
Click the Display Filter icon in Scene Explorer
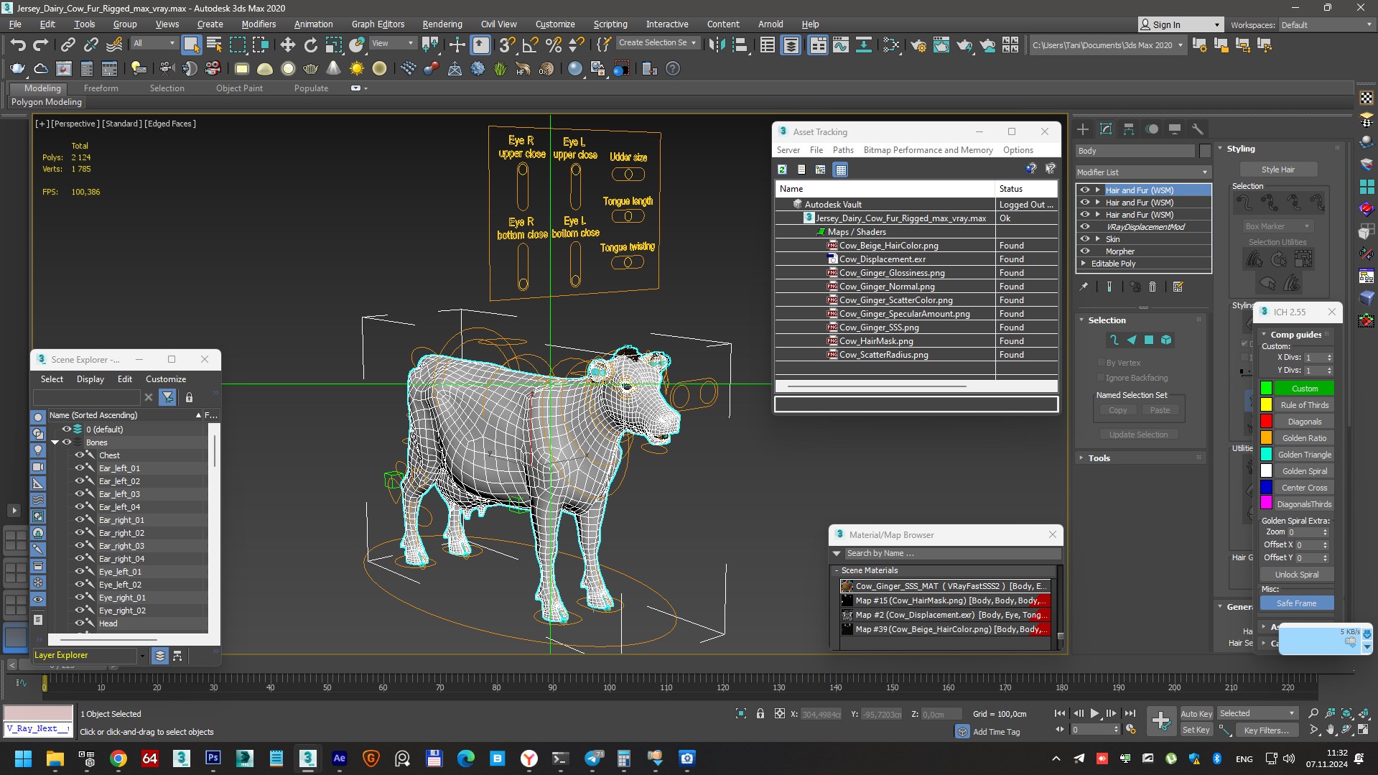pyautogui.click(x=167, y=397)
